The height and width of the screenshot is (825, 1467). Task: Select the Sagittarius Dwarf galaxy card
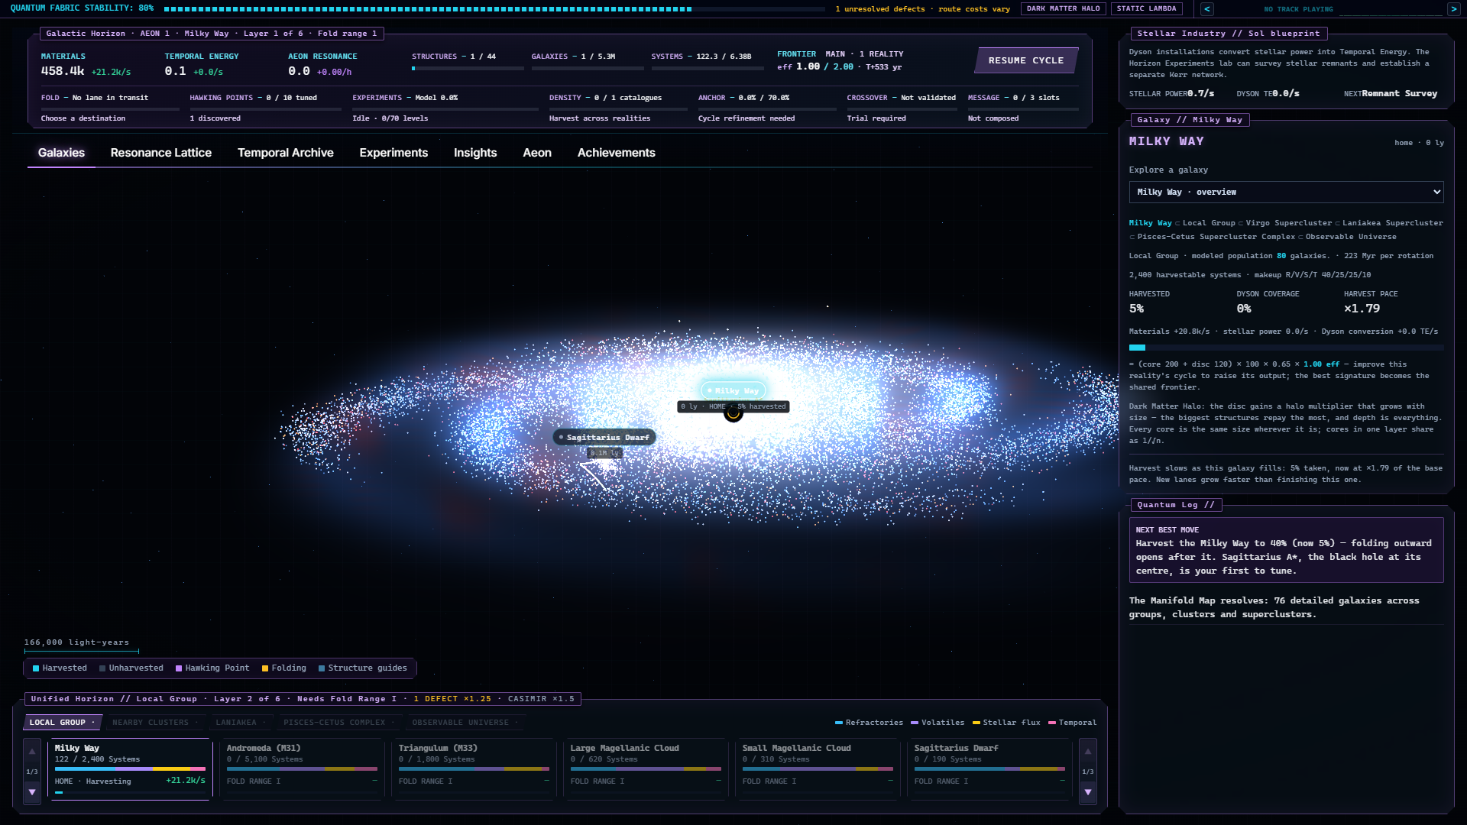point(989,769)
